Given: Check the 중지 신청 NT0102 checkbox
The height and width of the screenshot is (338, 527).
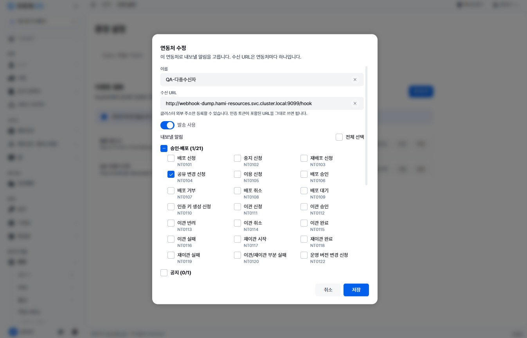Looking at the screenshot, I should click(x=237, y=158).
